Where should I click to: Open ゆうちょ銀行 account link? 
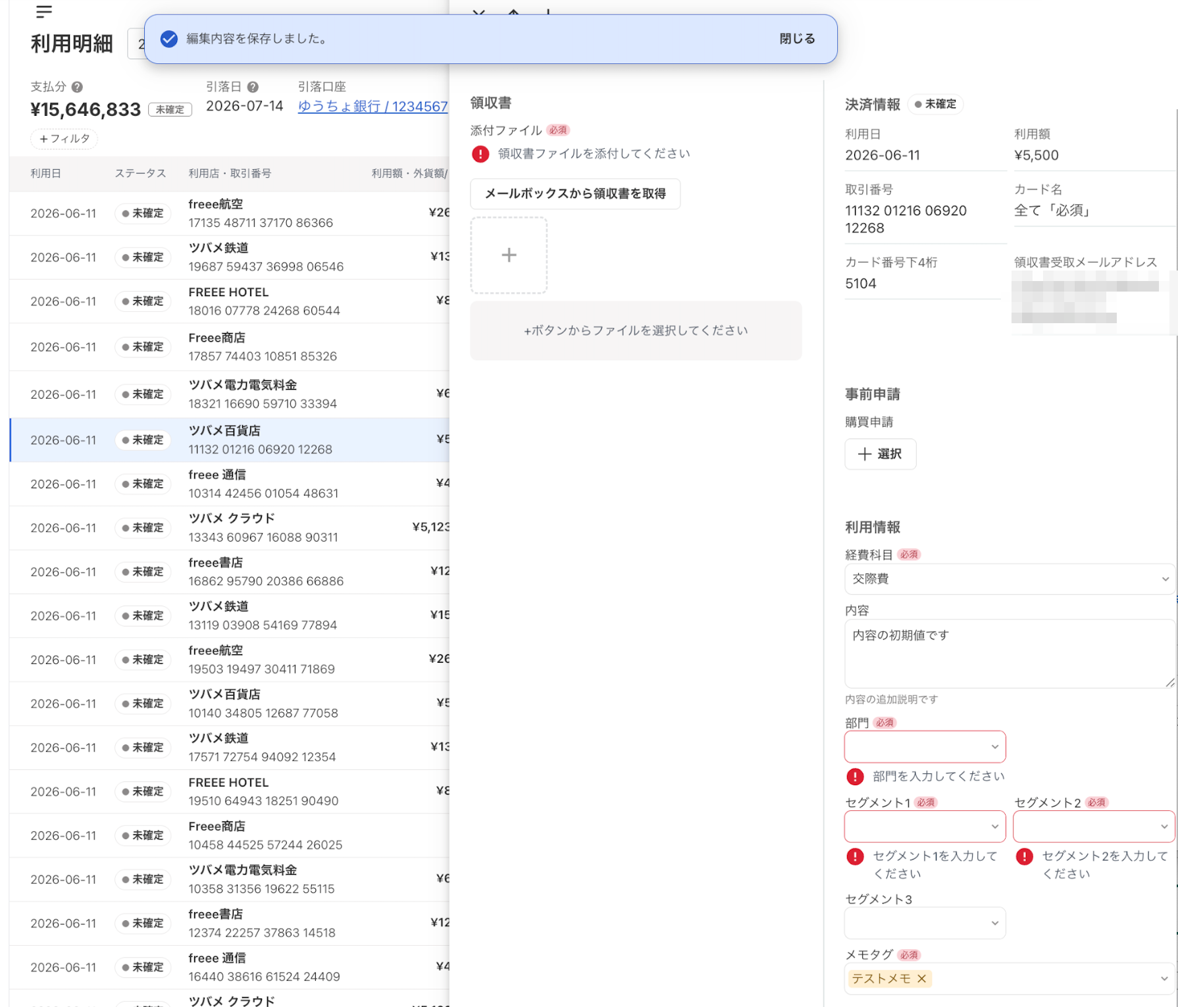click(x=372, y=106)
